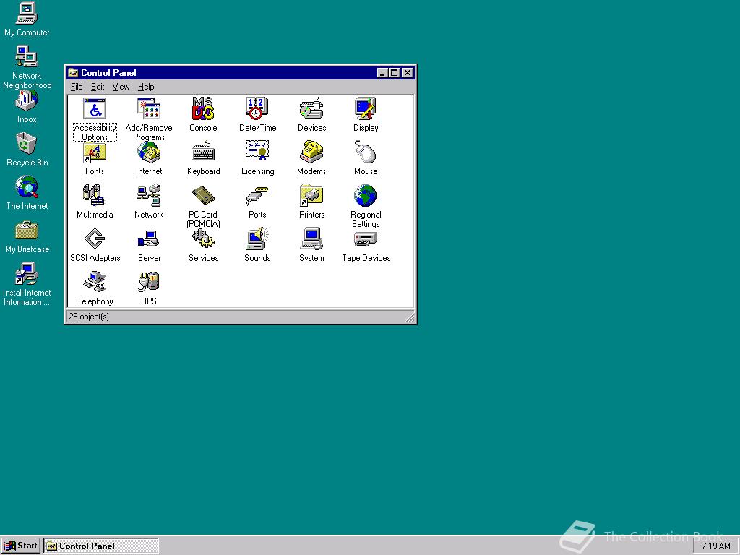Select the Devices icon

311,108
